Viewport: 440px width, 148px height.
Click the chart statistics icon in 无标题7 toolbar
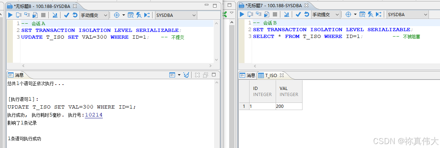tap(286, 14)
